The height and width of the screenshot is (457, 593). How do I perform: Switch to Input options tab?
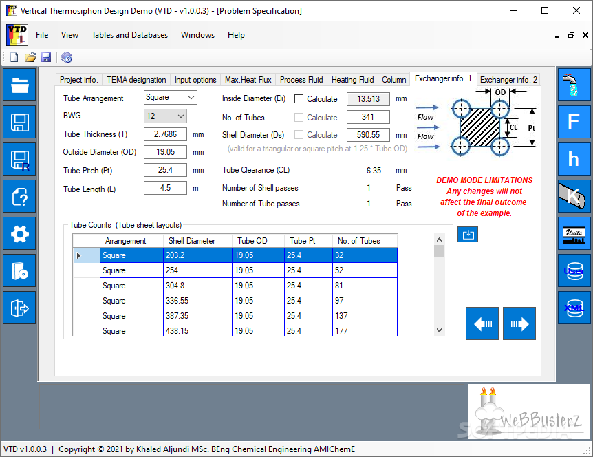(195, 80)
